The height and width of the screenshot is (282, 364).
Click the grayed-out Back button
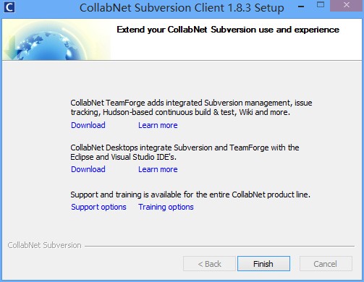click(209, 264)
